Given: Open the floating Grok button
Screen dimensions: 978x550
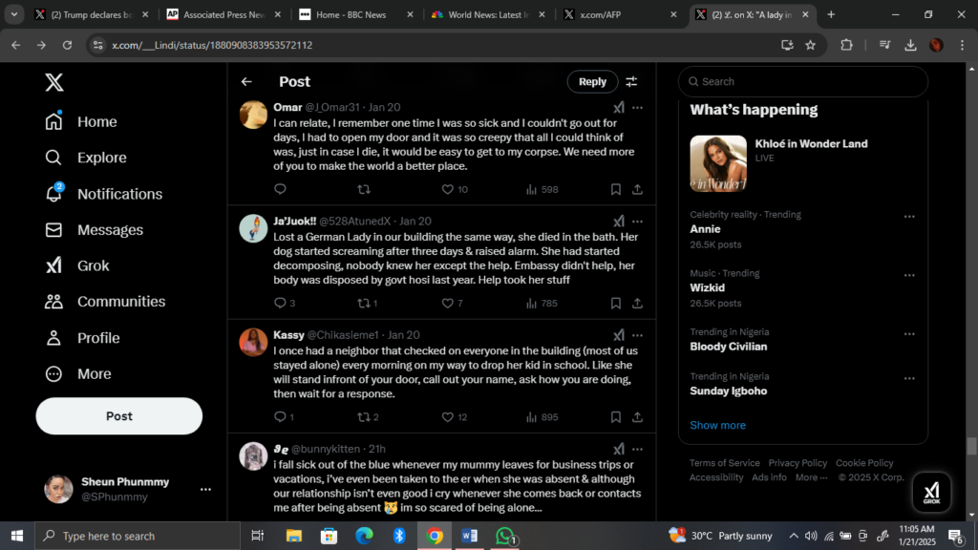Looking at the screenshot, I should 931,491.
